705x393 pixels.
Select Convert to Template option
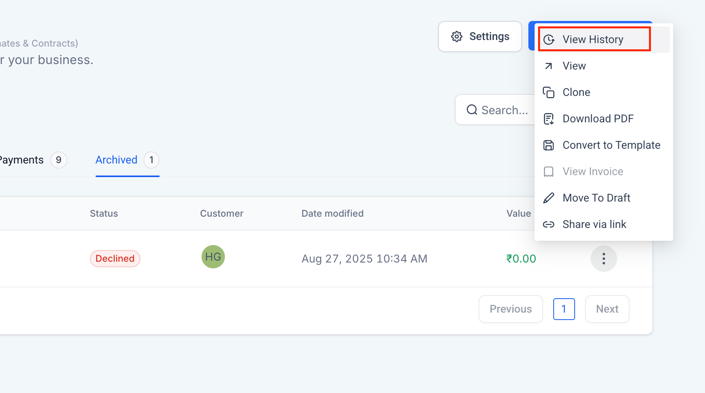coord(611,145)
